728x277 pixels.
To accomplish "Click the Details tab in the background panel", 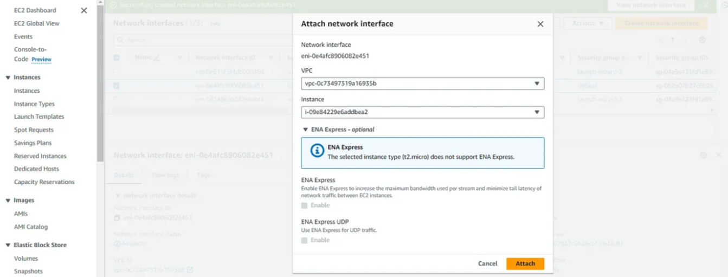I will pyautogui.click(x=124, y=175).
